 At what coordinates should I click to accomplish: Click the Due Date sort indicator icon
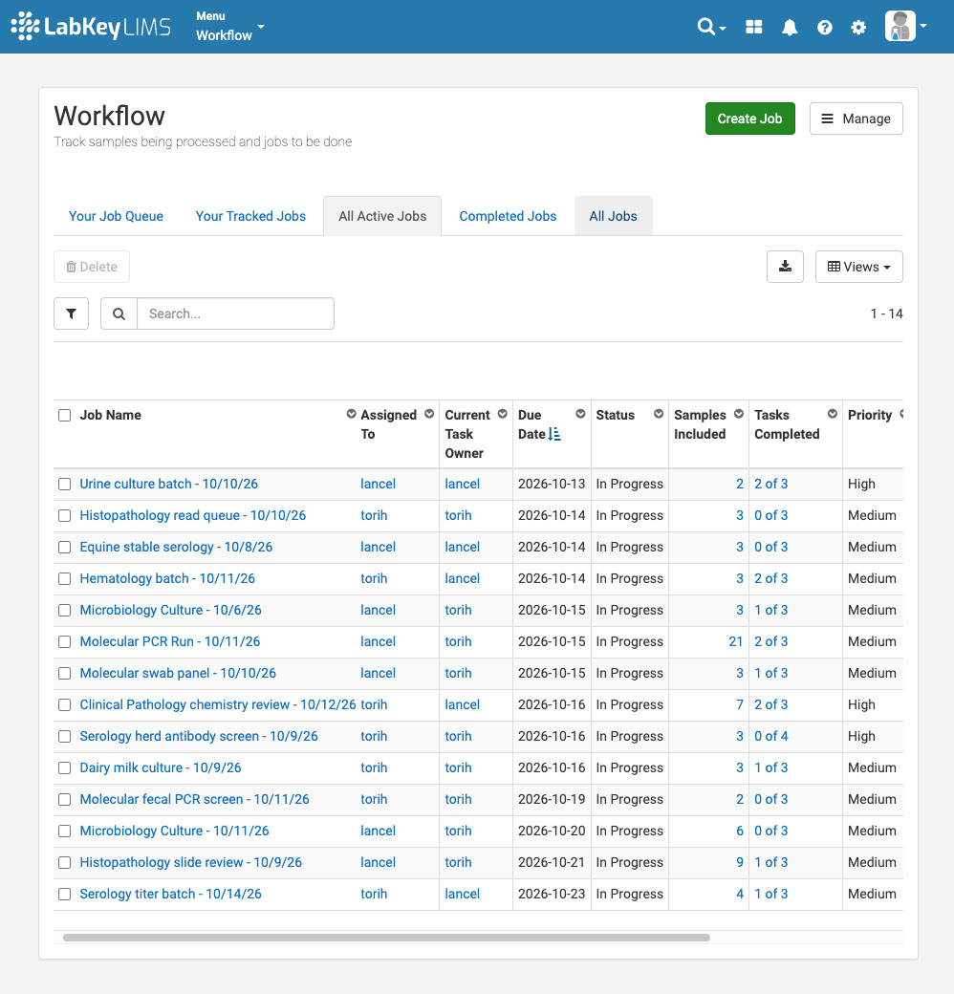(554, 434)
